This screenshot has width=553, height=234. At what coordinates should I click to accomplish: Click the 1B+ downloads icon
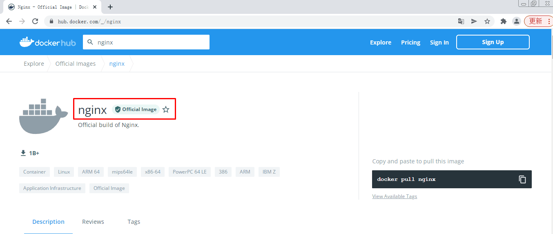[x=23, y=153]
